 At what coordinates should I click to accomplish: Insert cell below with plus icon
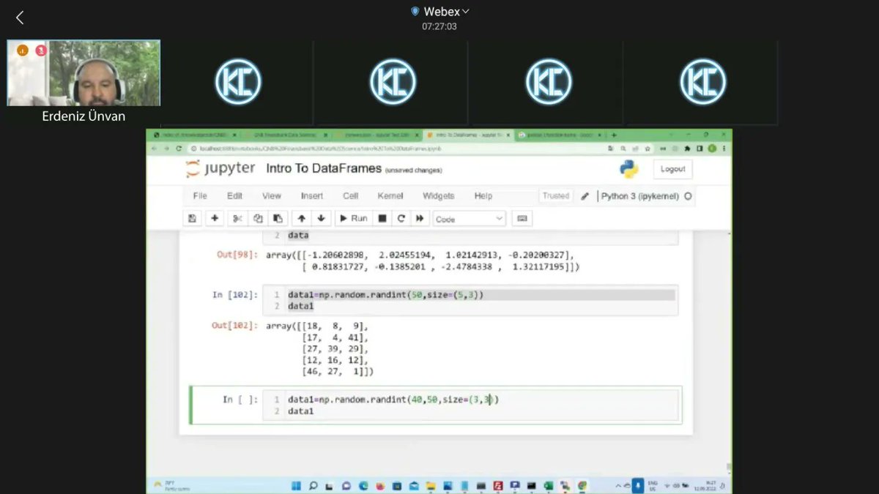point(215,218)
